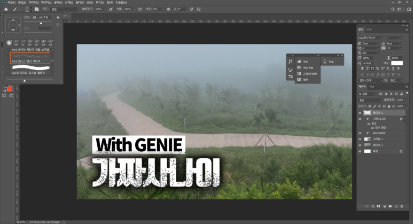Collapse effects arrow on 가짜사나이 layer

pos(404,119)
